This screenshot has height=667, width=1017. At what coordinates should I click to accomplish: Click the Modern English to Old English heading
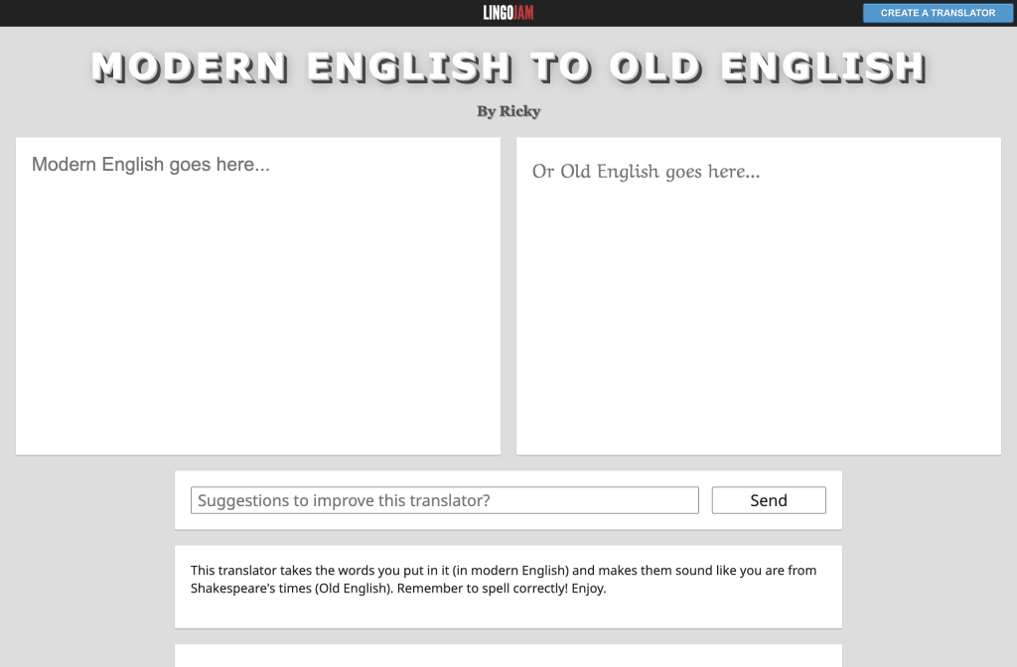tap(508, 67)
